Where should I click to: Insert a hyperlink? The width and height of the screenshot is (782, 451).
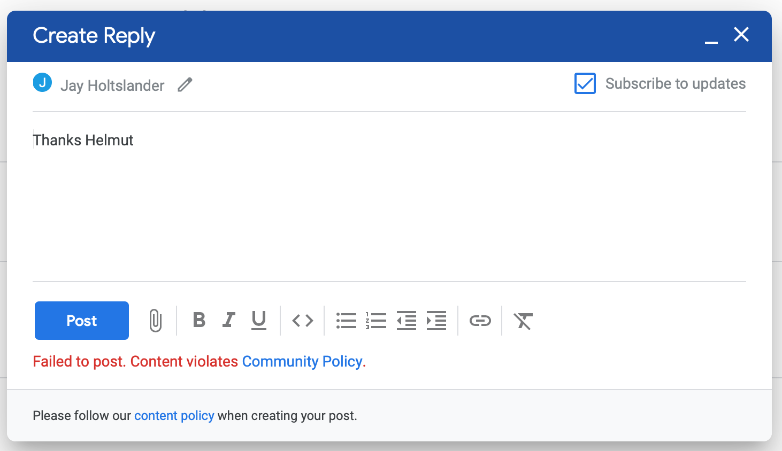pos(480,321)
